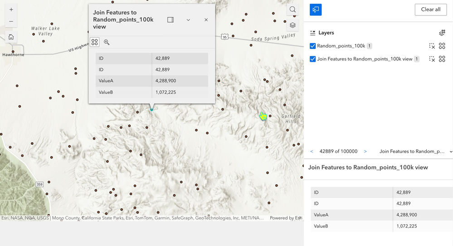Uncheck Join Features to Random_points_100k view layer
The image size is (453, 246).
click(312, 59)
